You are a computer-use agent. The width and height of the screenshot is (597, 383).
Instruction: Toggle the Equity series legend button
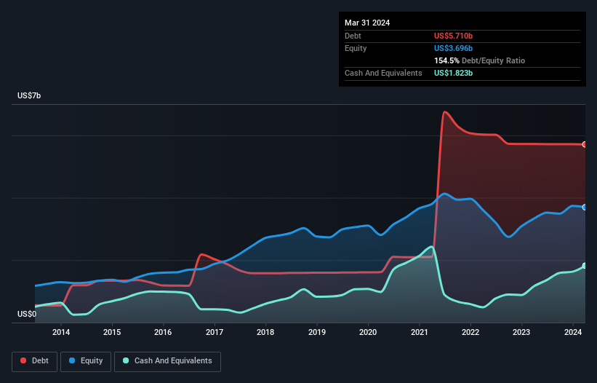click(x=86, y=361)
